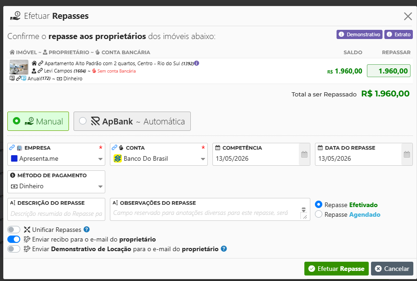Click the link icon next to CONTA label

click(x=114, y=148)
